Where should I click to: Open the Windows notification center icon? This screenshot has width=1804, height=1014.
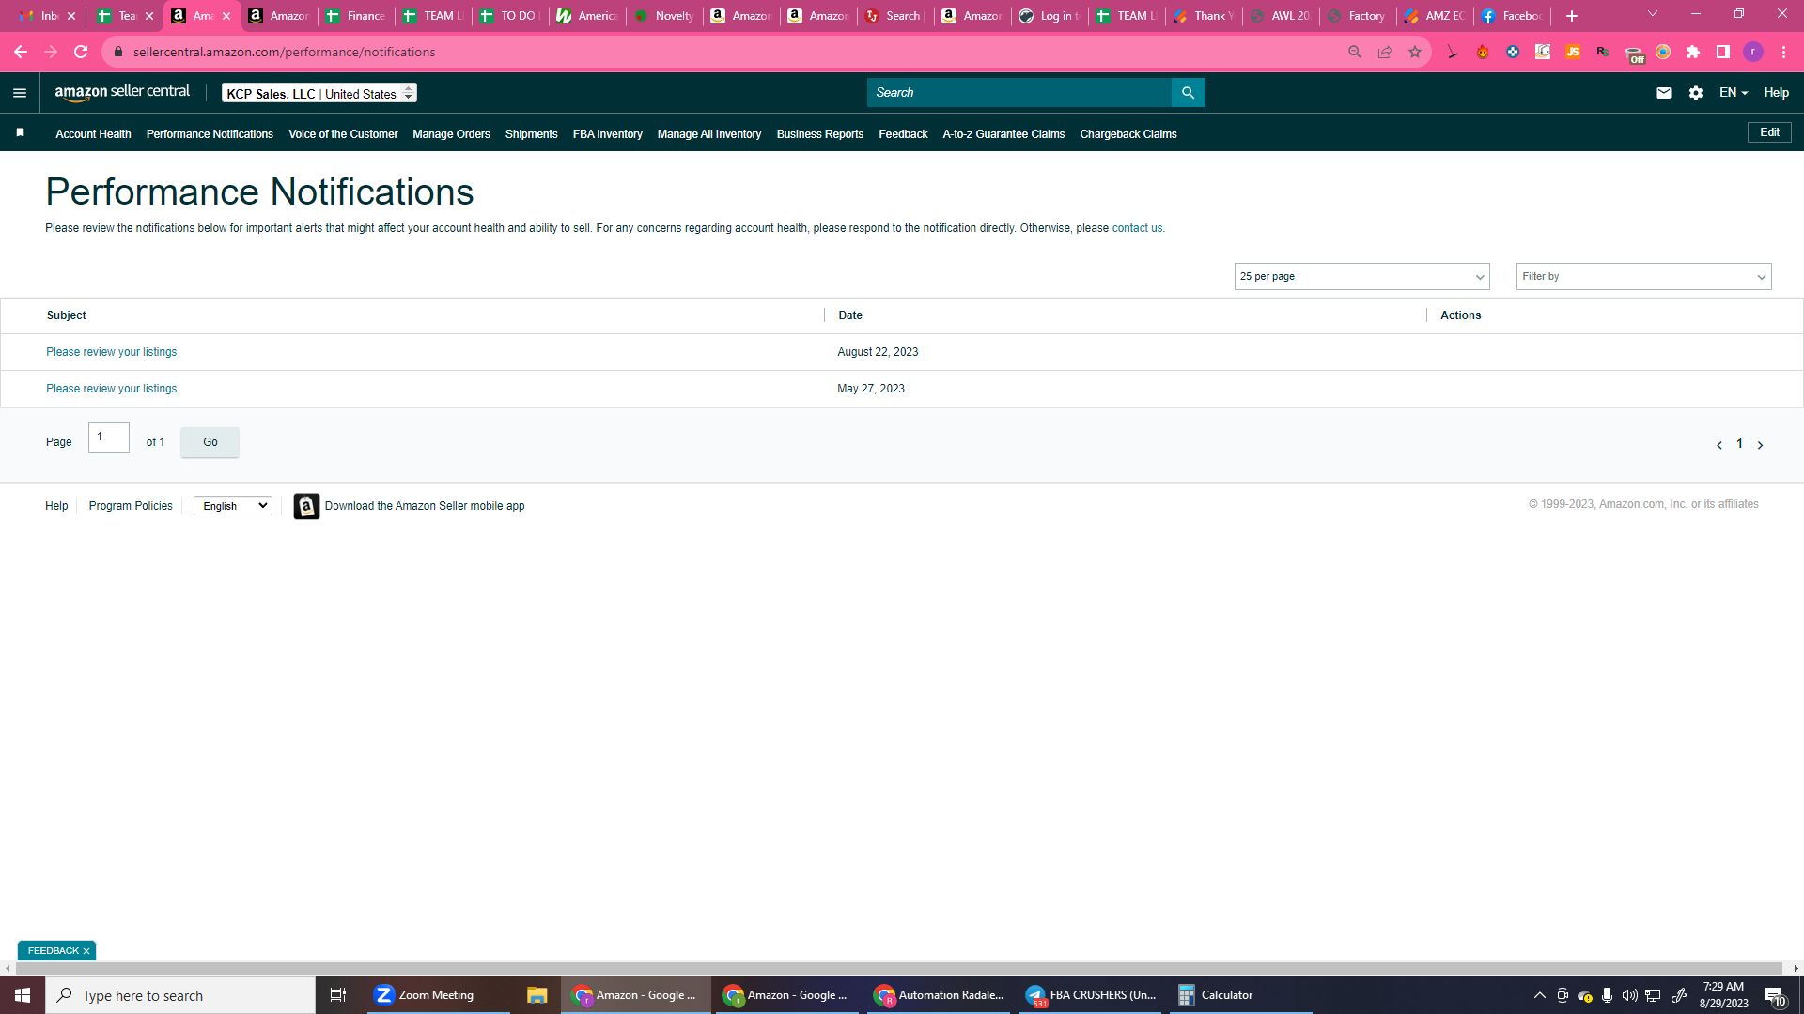(x=1775, y=995)
